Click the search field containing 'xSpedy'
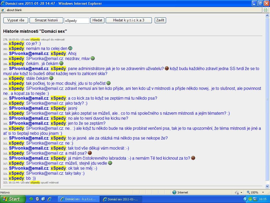Screen dimensions: 270x203 click(77, 21)
